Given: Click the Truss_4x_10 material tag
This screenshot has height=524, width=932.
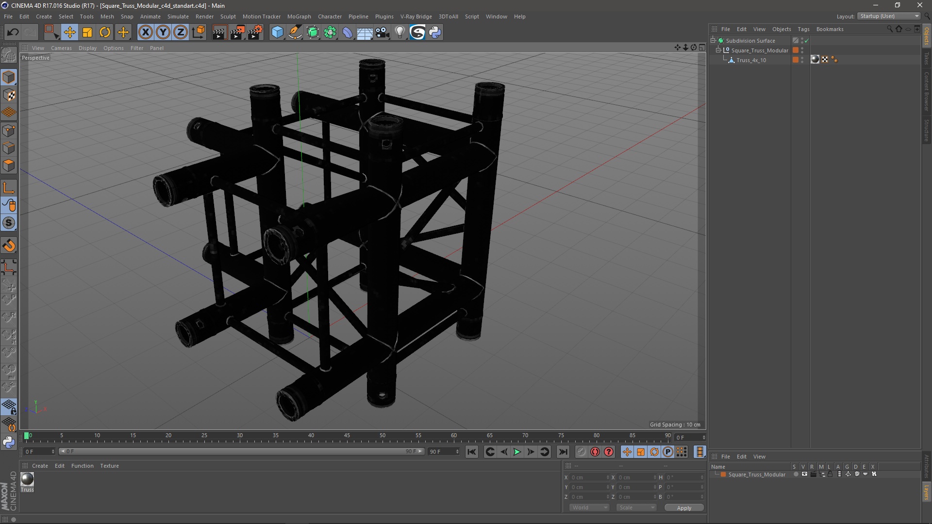Looking at the screenshot, I should [x=815, y=59].
